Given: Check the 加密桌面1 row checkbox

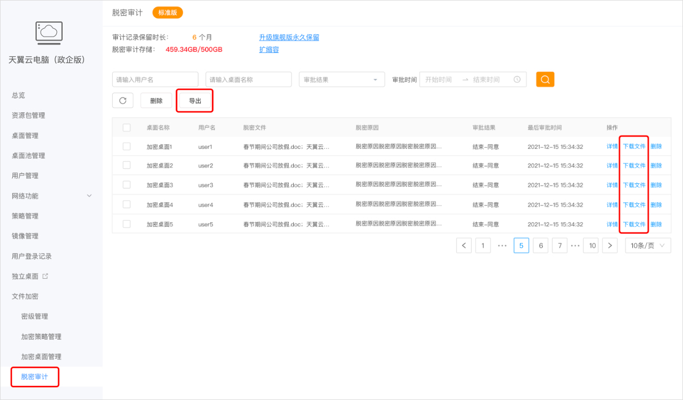Looking at the screenshot, I should 126,146.
